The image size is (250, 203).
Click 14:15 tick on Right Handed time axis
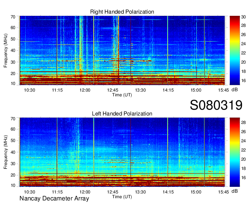click(168, 90)
